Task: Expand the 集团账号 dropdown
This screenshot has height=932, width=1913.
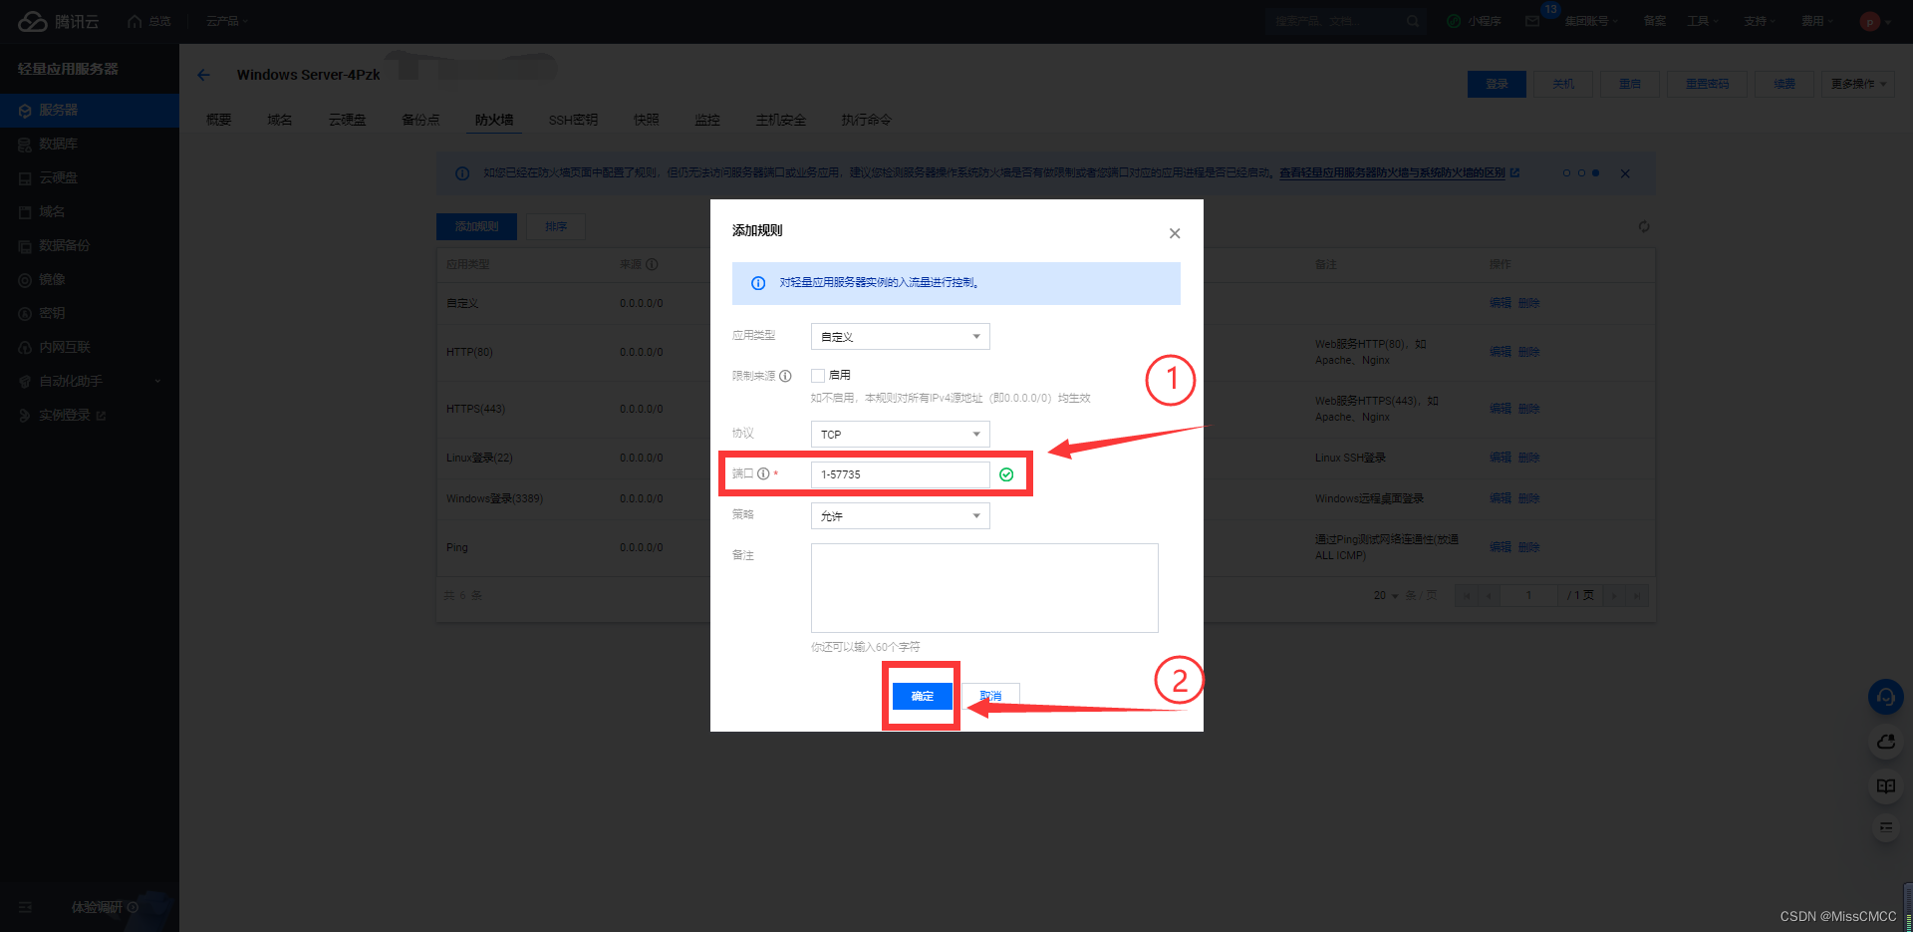Action: pyautogui.click(x=1591, y=21)
